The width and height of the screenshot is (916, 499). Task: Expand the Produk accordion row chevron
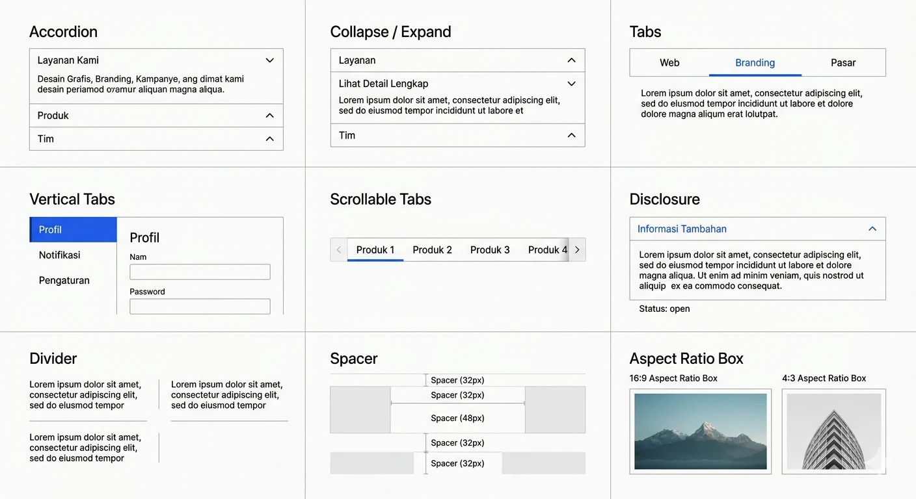tap(269, 116)
